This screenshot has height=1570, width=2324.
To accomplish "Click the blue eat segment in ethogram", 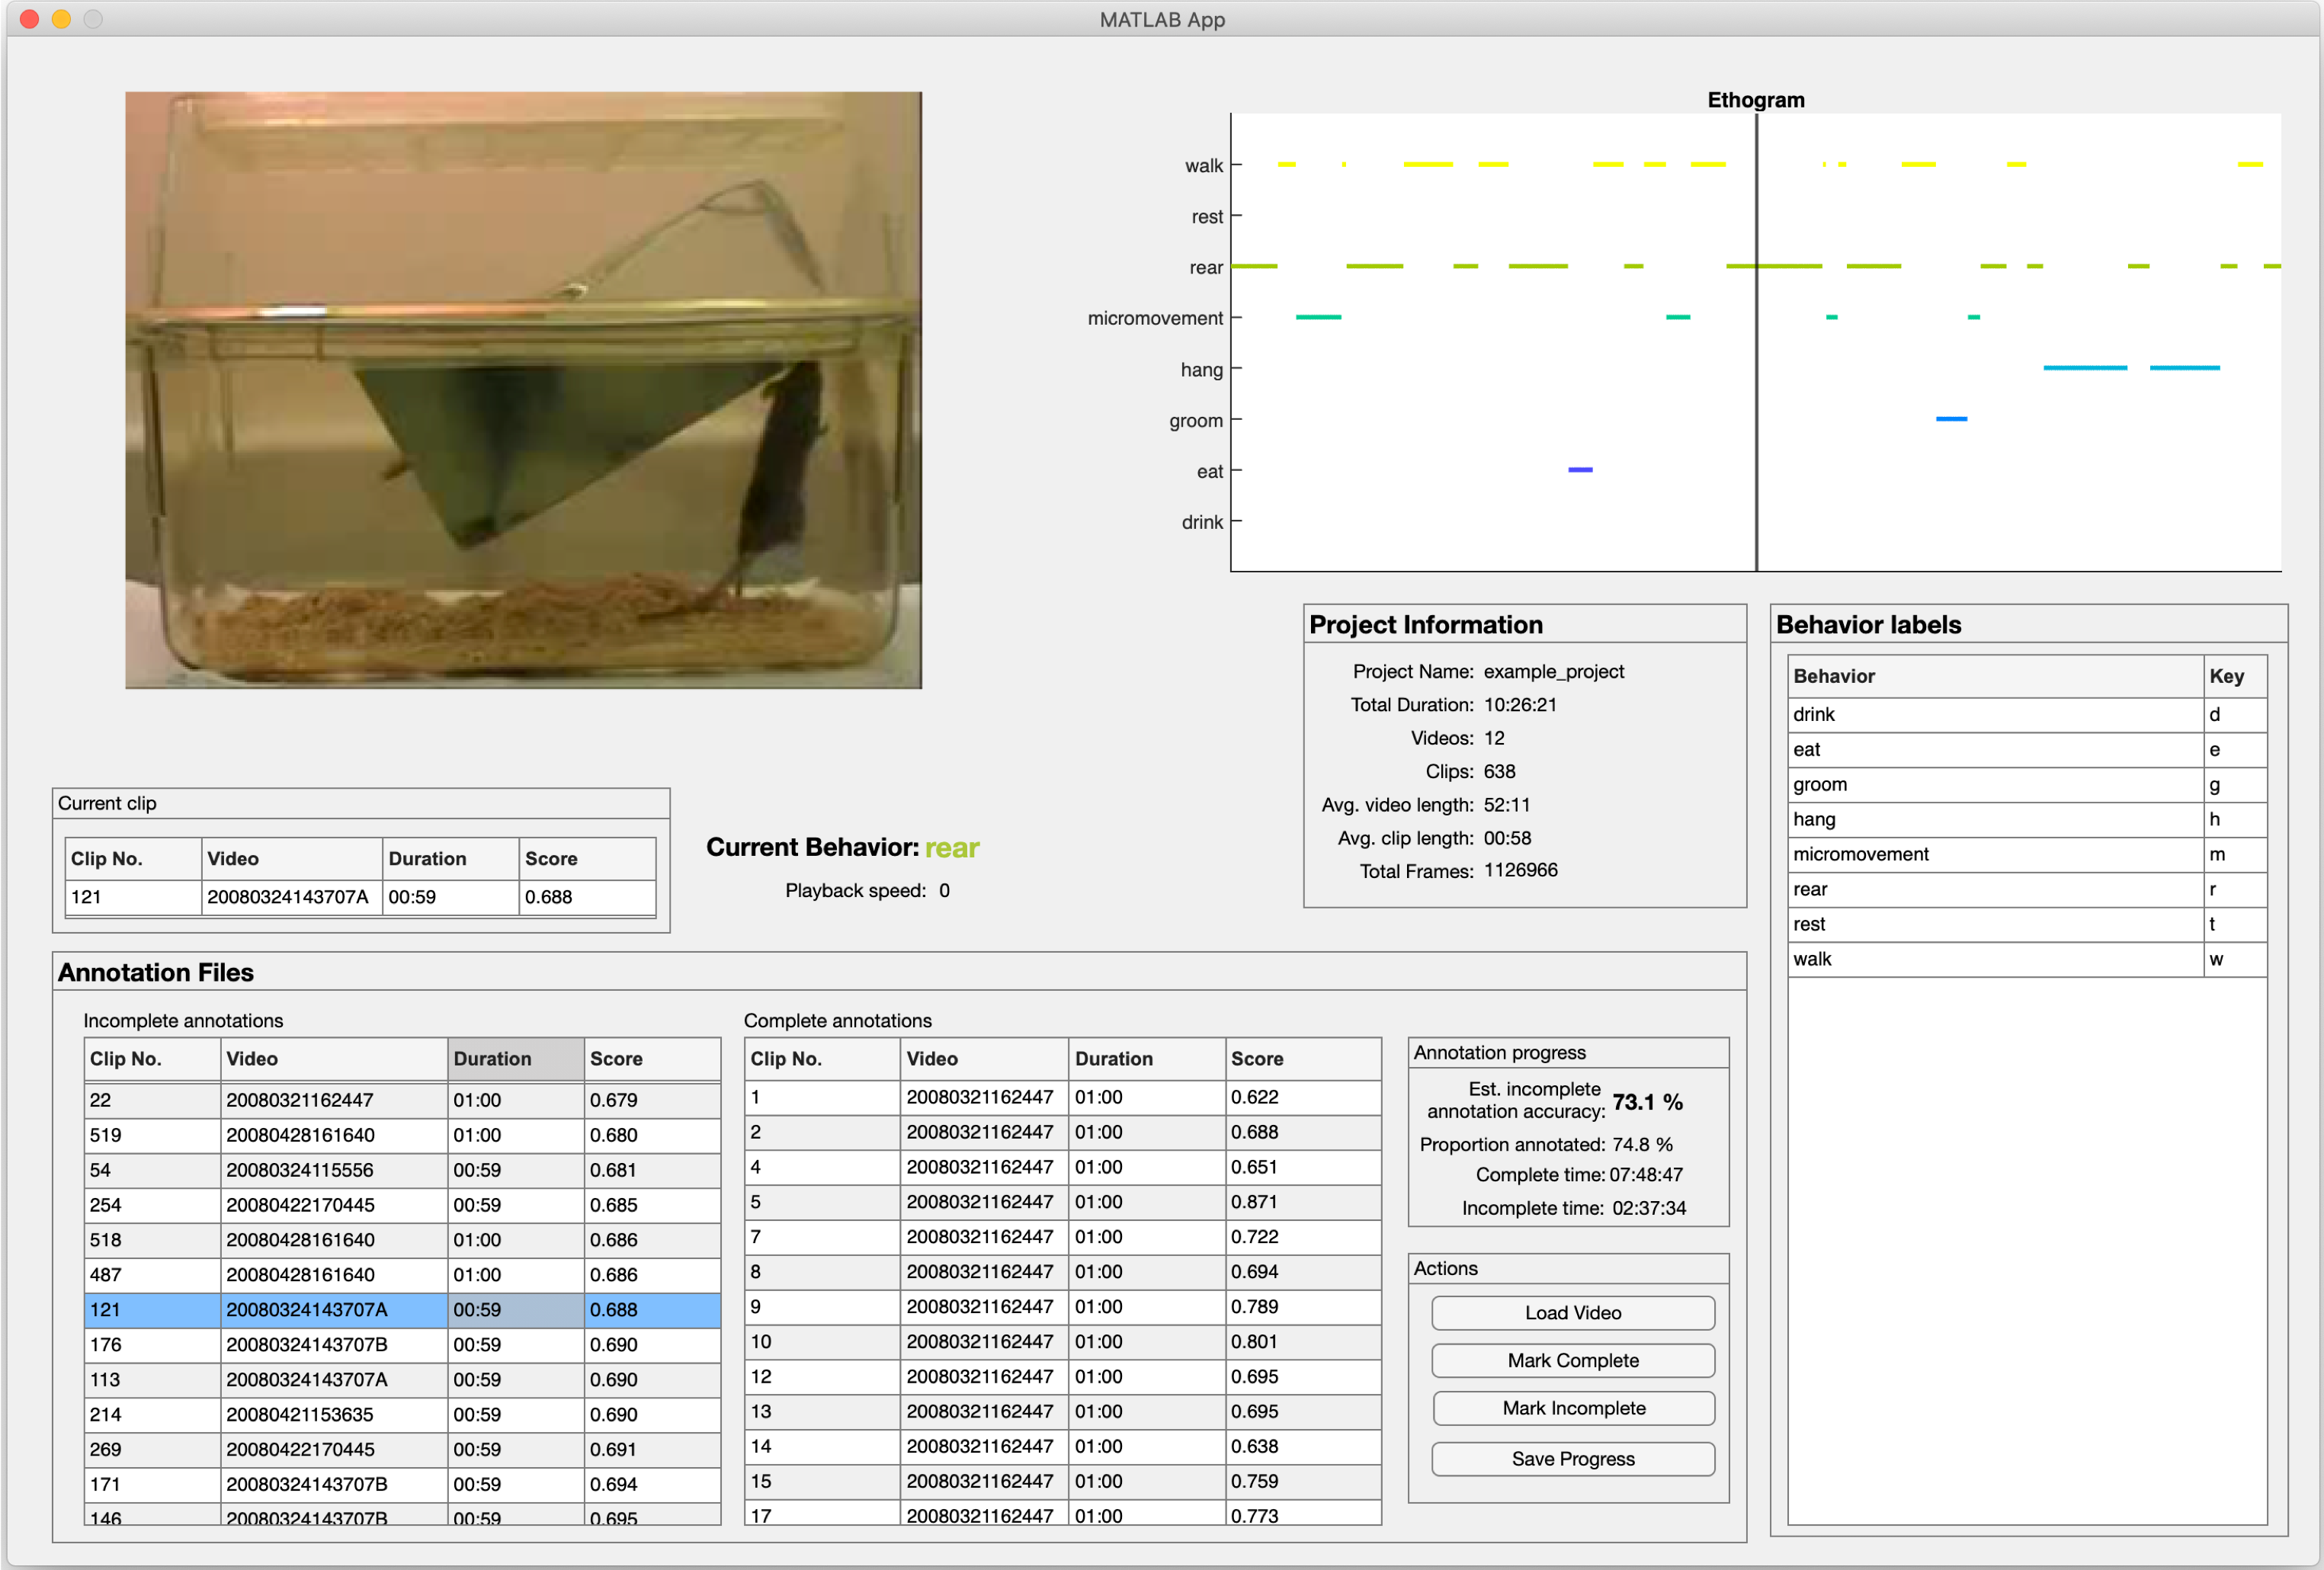I will [x=1580, y=469].
